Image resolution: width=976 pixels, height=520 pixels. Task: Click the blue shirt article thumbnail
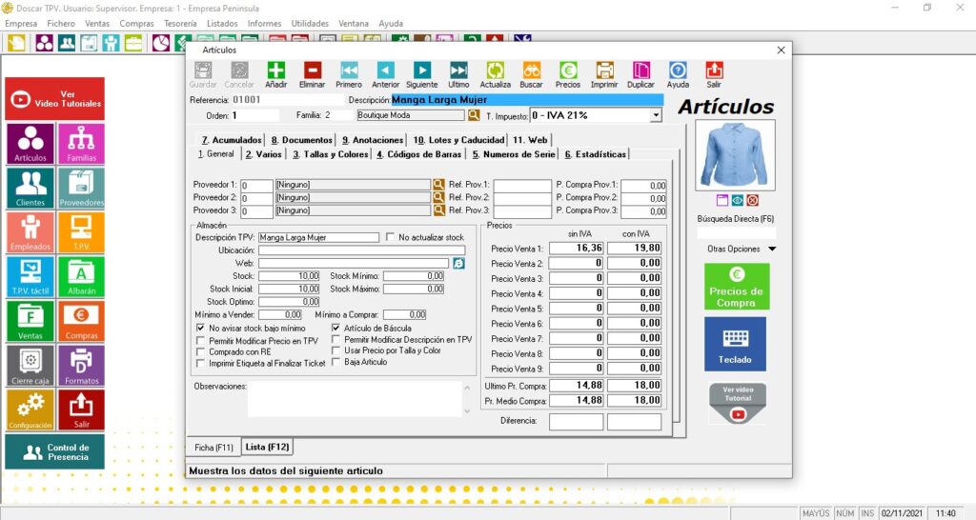coord(736,154)
